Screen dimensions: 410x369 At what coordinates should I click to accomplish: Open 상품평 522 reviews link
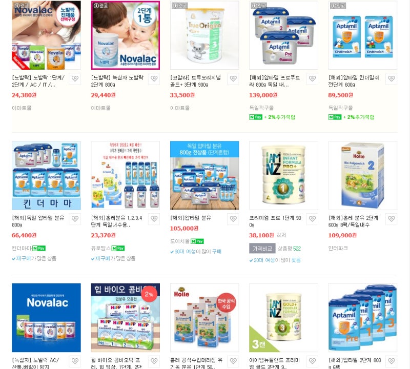289,249
